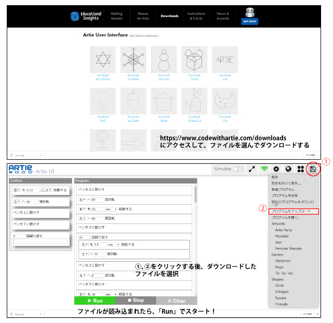Click the fullscreen expand arrows icon
The image size is (333, 323).
251,169
